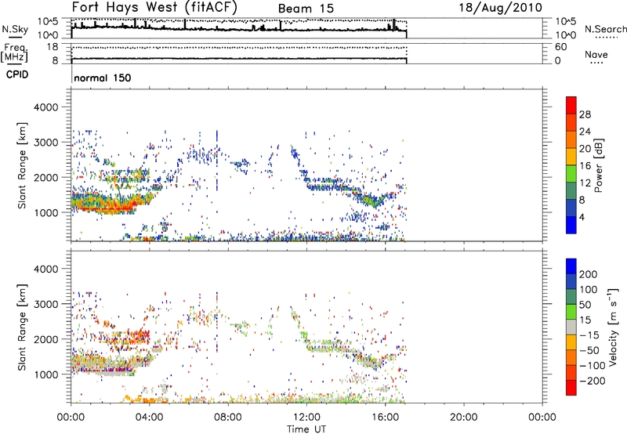Click the 'Nave' legend label
Viewport: 627px width, 434px height.
[x=596, y=54]
